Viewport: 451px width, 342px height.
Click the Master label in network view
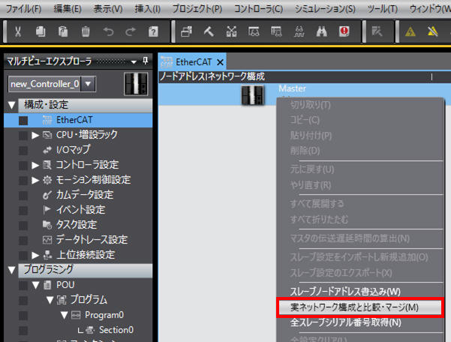[292, 88]
